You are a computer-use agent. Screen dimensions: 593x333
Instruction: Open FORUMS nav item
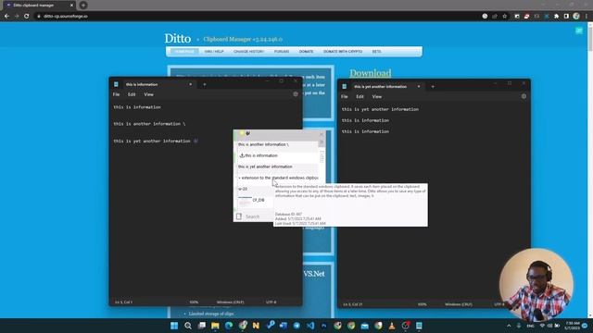(x=282, y=52)
